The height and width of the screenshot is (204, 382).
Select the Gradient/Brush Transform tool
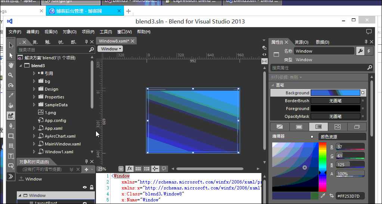[x=11, y=116]
